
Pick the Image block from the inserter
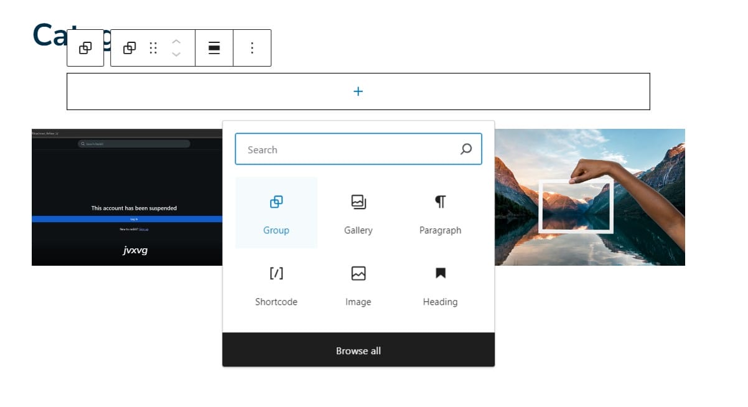[x=358, y=284]
